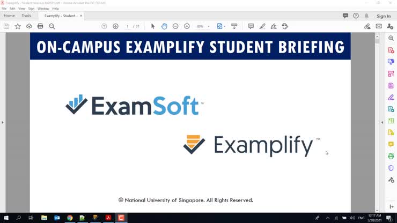397x223 pixels.
Task: Click the stamp tool icon
Action: (x=285, y=26)
